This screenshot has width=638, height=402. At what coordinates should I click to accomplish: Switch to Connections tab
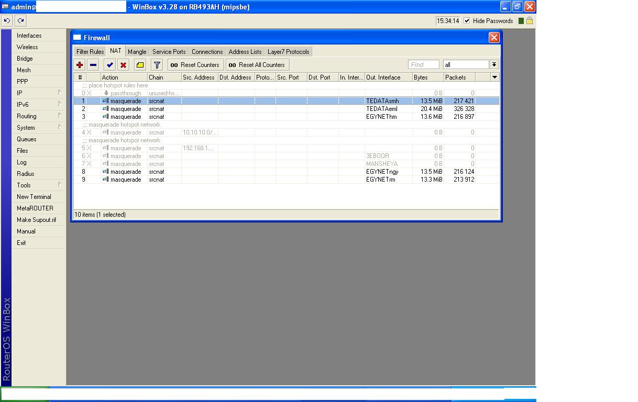point(207,52)
